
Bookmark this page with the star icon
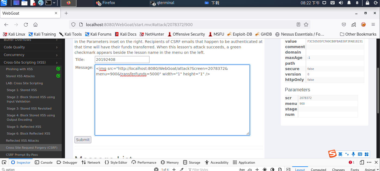(306, 24)
